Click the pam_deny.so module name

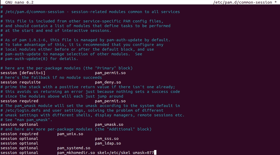point(108,82)
